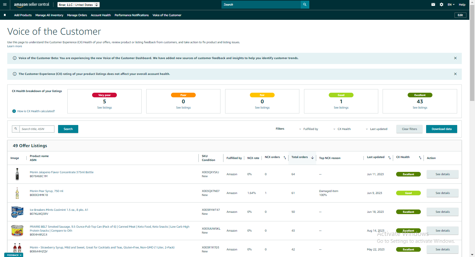Click the Amazon Seller Central logo
475x257 pixels.
(31, 5)
